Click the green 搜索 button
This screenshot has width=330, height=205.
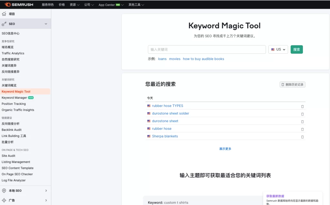pos(296,50)
